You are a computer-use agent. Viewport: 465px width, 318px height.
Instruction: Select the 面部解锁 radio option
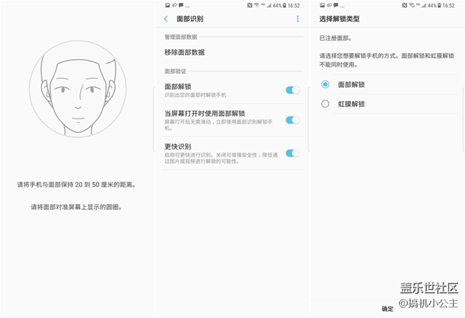click(325, 84)
